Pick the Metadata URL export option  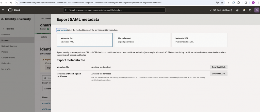(x=199, y=40)
